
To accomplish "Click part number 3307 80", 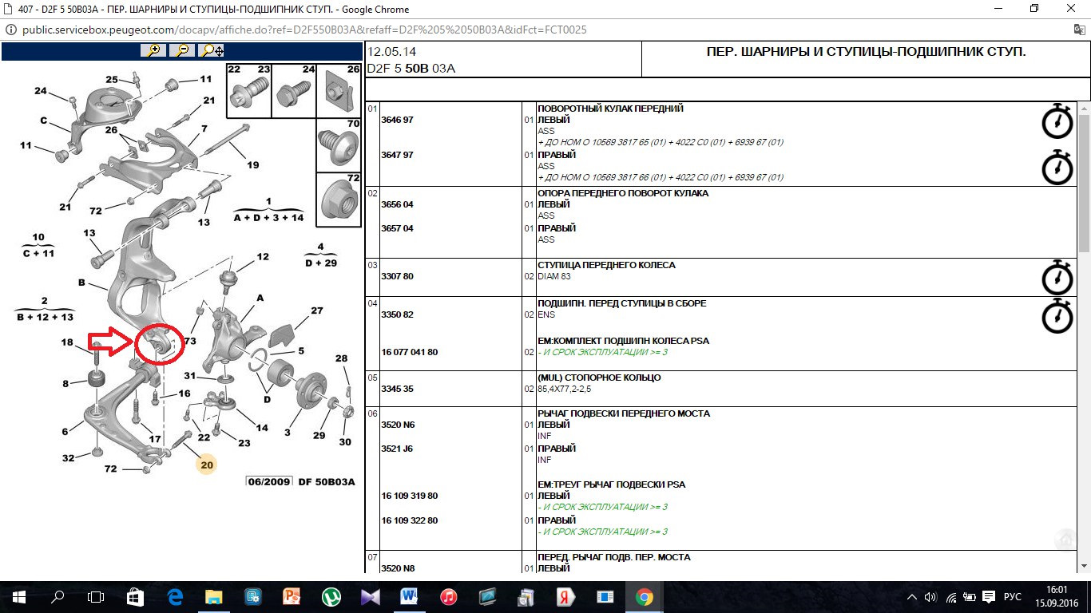I will [397, 276].
